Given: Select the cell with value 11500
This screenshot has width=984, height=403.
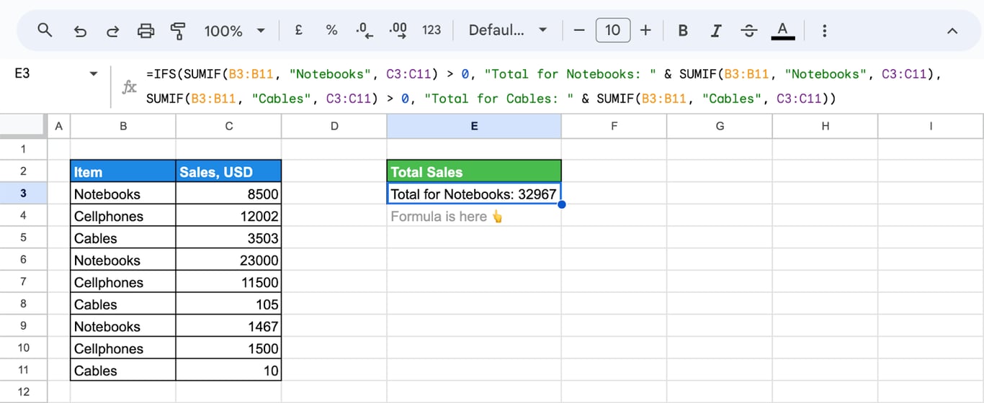Looking at the screenshot, I should [x=228, y=282].
